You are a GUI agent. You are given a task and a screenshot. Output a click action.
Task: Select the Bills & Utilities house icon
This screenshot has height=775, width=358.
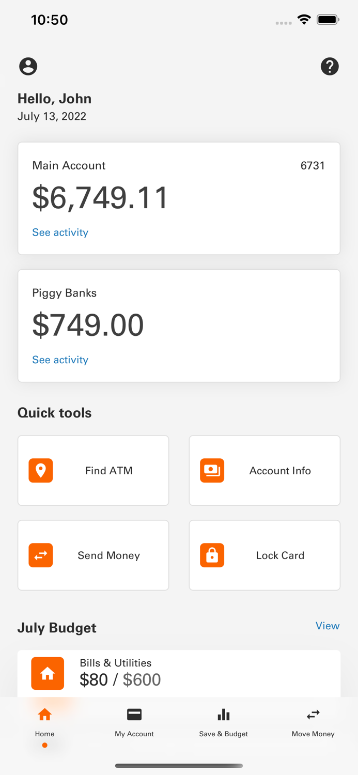click(47, 673)
